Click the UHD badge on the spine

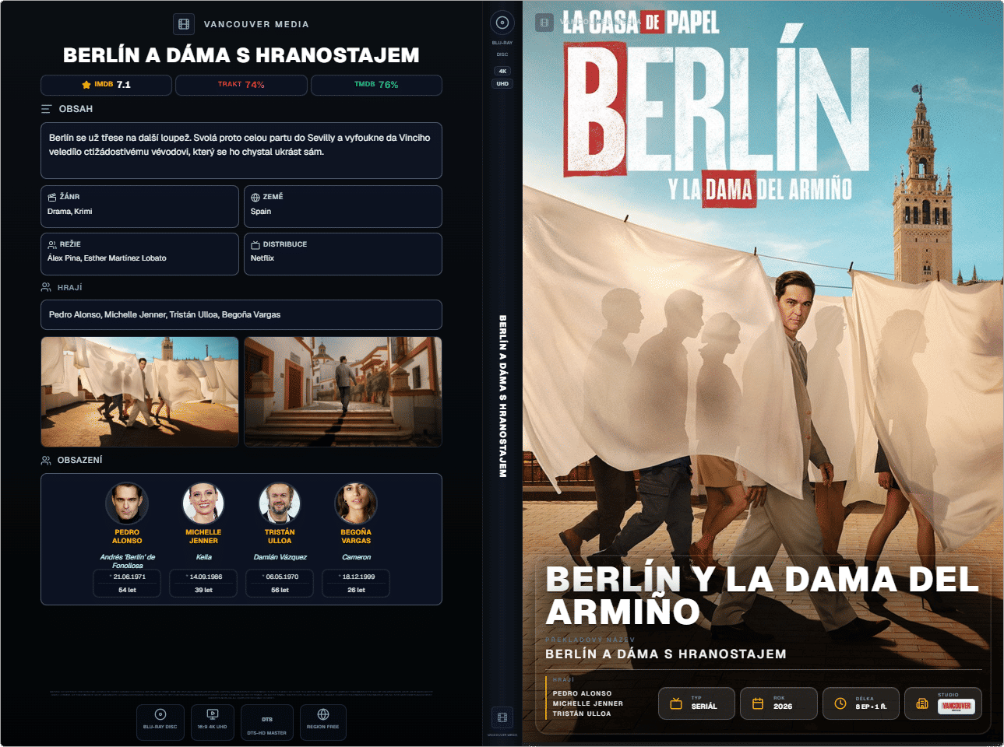[x=502, y=83]
